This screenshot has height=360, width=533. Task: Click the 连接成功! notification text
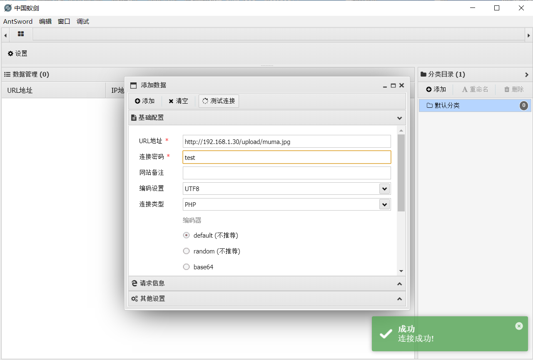(x=416, y=338)
